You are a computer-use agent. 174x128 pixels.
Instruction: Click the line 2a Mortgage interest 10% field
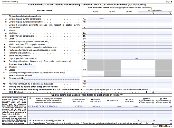(x=95, y=33)
